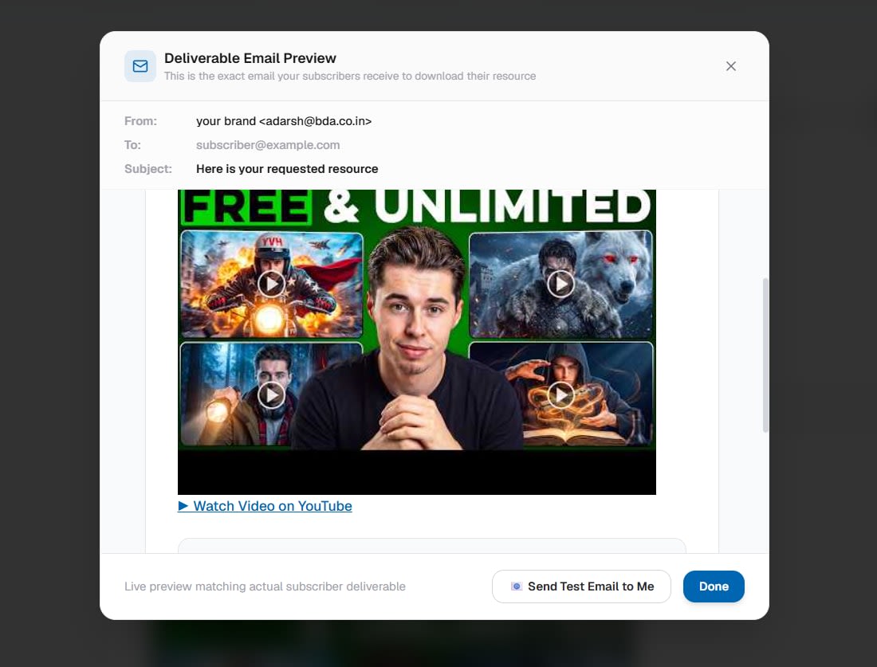Screen dimensions: 877x667
Task: Click the Done button
Action: [714, 587]
